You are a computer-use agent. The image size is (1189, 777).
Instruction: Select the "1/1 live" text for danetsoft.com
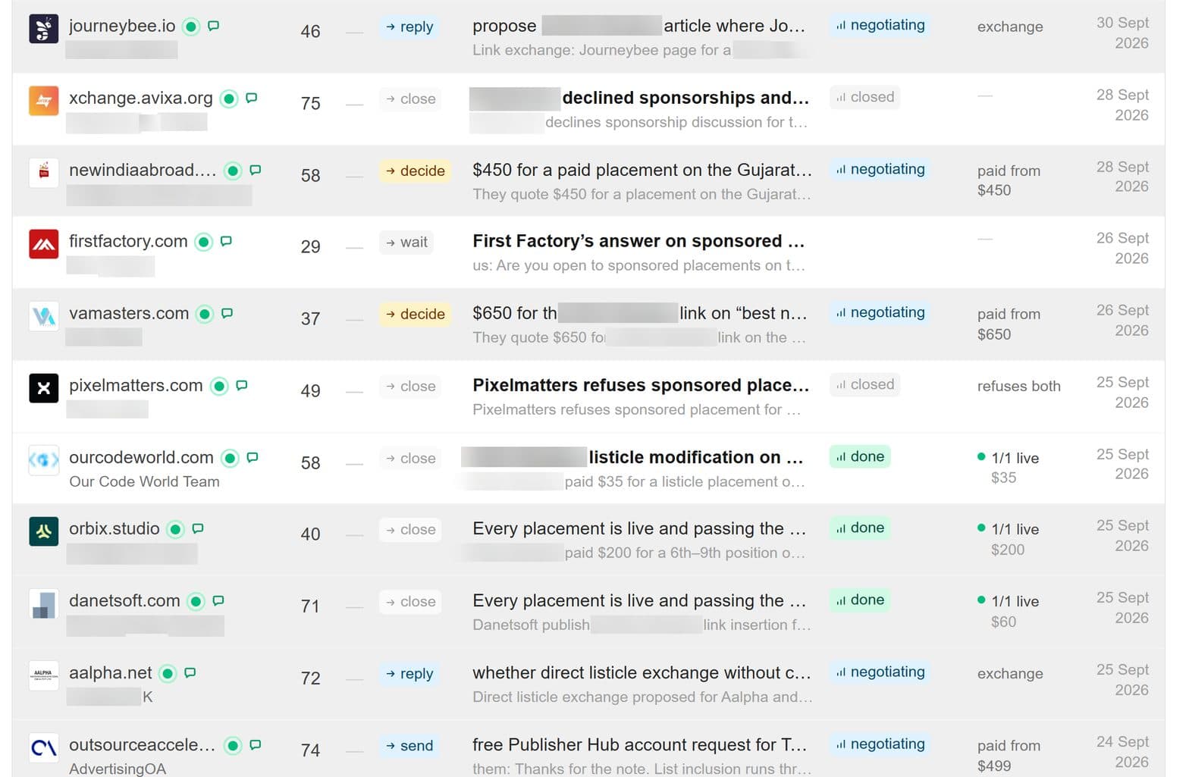pyautogui.click(x=1015, y=601)
